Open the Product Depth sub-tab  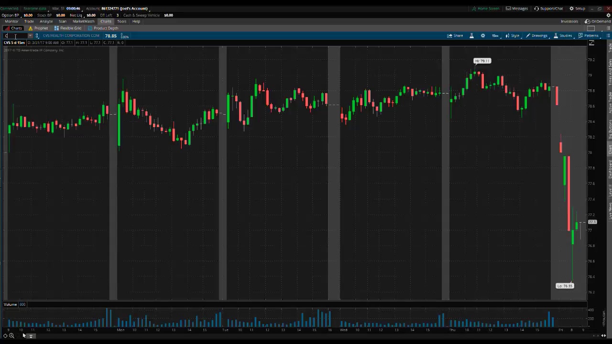[x=103, y=28]
